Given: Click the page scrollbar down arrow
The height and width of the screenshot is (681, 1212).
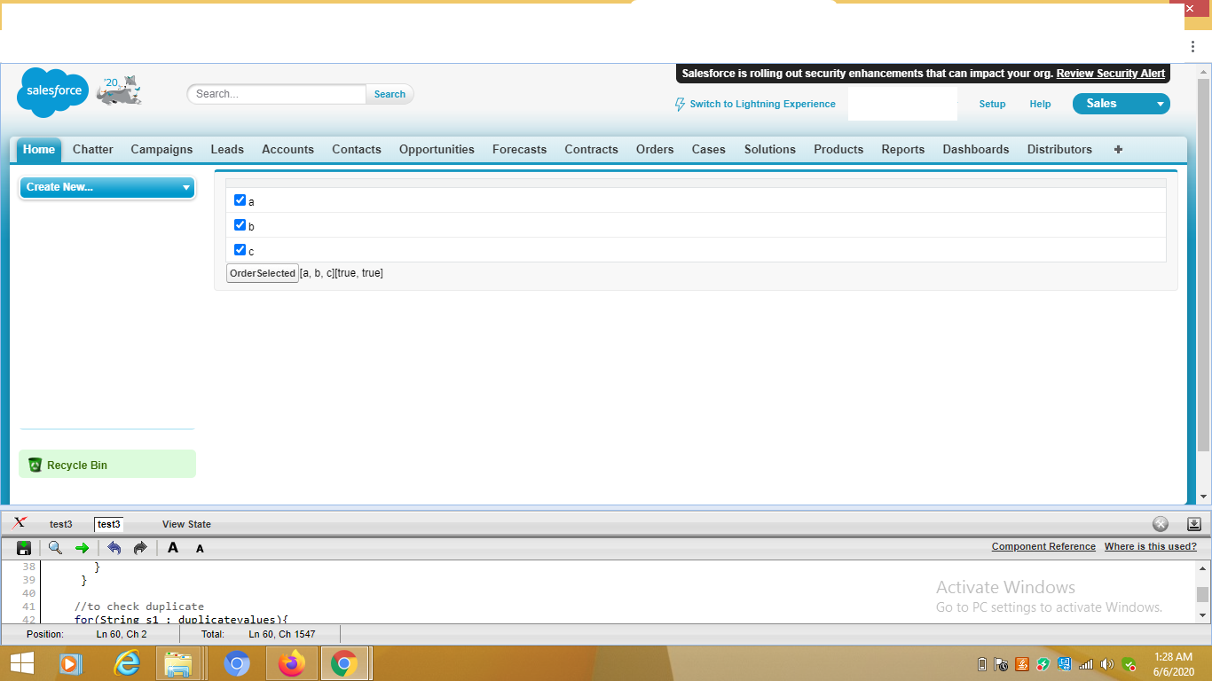Looking at the screenshot, I should point(1204,497).
